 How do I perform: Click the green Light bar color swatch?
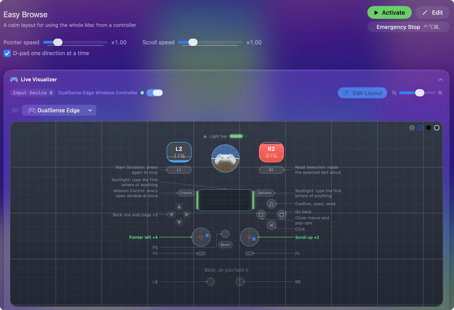coord(236,136)
